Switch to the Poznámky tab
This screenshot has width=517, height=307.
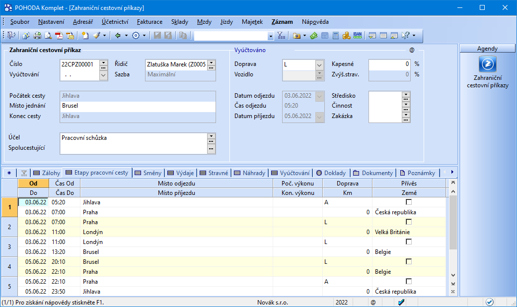[x=418, y=173]
